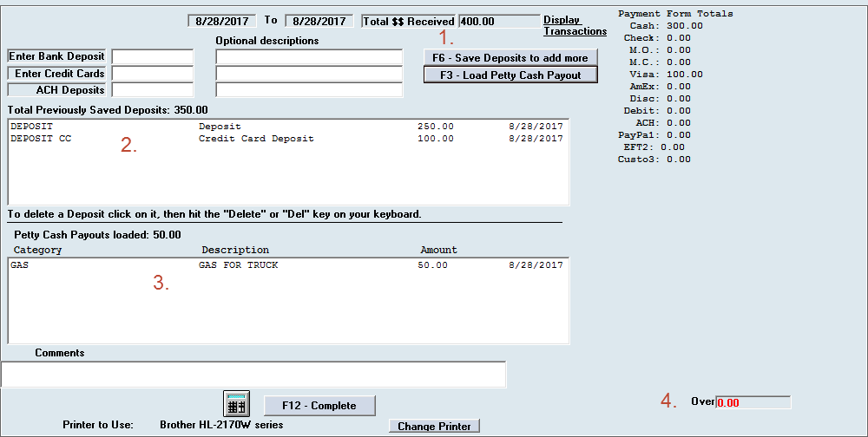Click F6 - Save Deposits to add more
868x437 pixels.
tap(510, 57)
